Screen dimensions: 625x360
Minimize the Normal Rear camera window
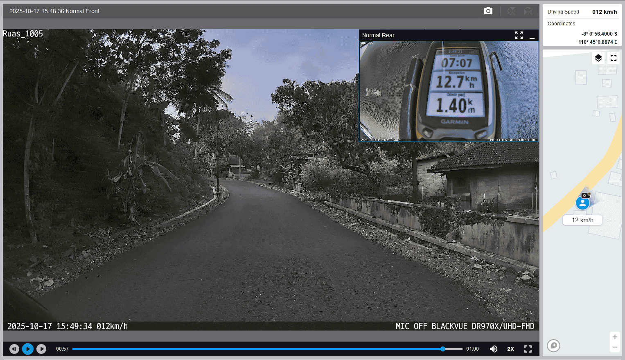click(532, 36)
